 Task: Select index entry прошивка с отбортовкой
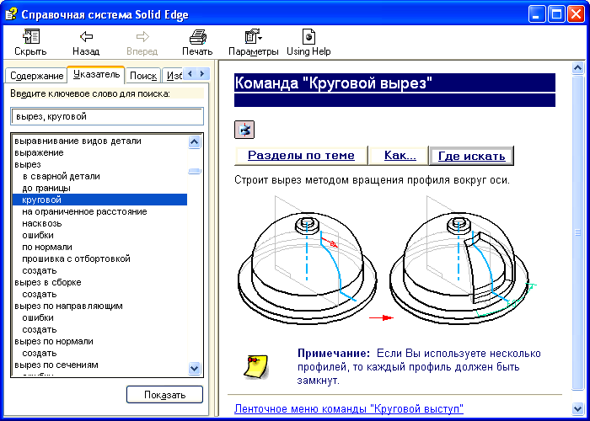pos(76,258)
